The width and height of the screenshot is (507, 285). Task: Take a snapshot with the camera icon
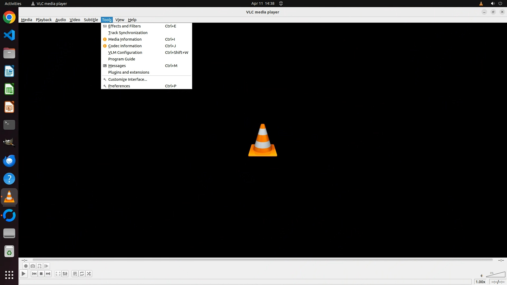click(33, 266)
